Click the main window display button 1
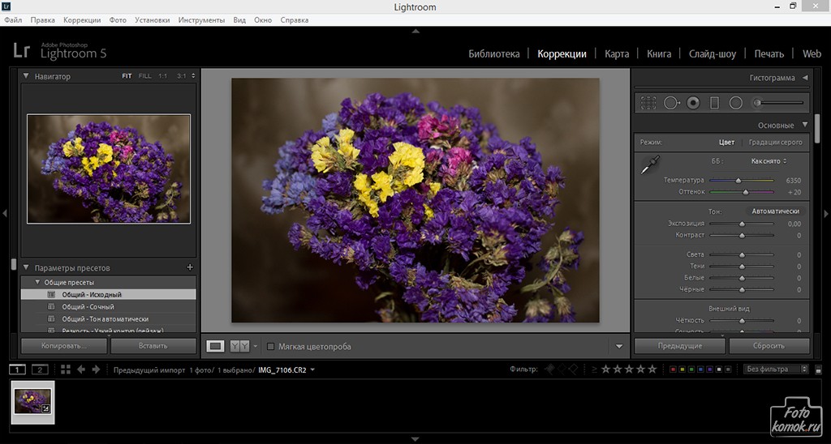 [x=18, y=369]
